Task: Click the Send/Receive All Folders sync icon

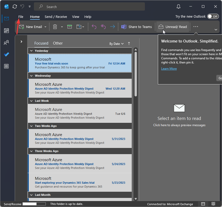Action: [x=15, y=6]
